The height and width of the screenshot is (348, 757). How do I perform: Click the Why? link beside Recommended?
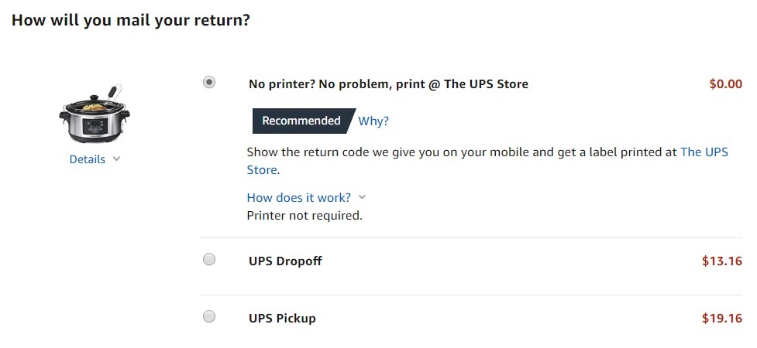[373, 121]
